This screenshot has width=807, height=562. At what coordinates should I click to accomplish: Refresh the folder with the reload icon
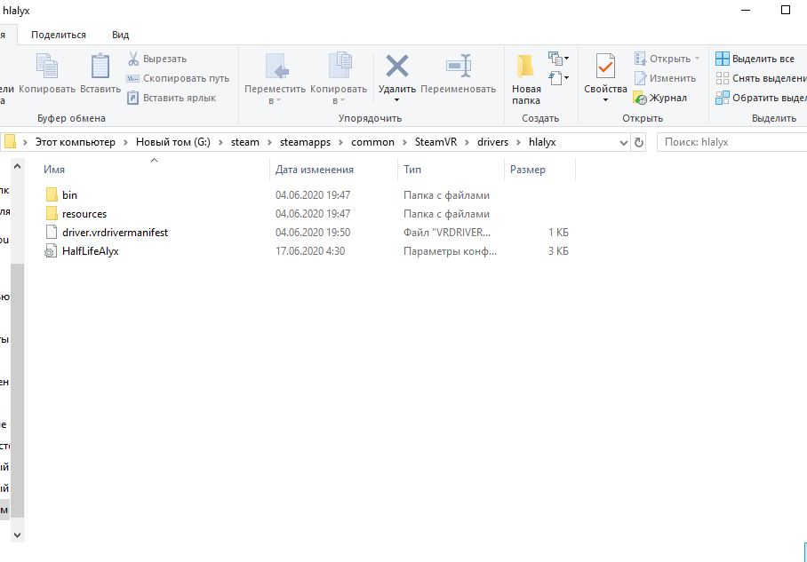click(639, 142)
